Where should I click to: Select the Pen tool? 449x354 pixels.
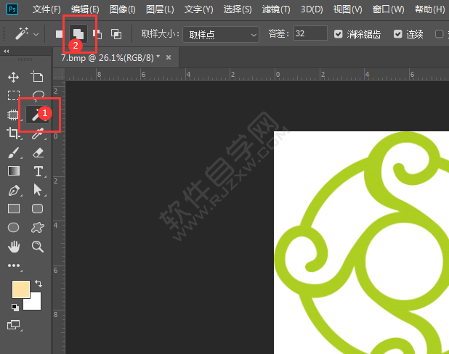(14, 190)
